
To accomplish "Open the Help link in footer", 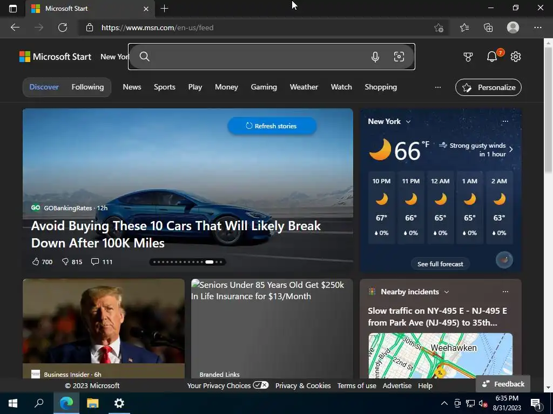I will [x=425, y=385].
